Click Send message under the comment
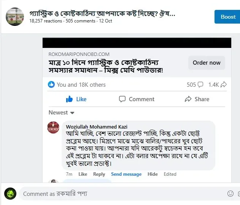 click(126, 174)
